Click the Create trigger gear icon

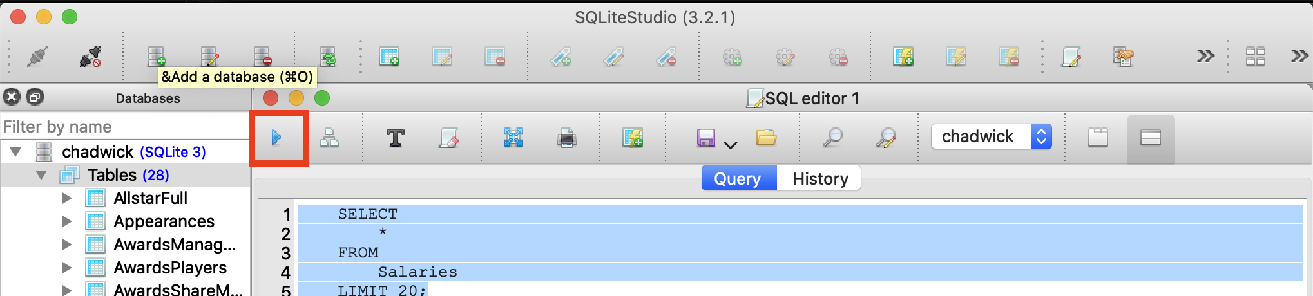pos(732,57)
